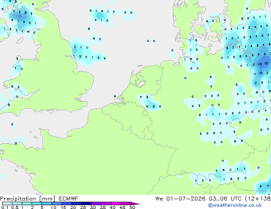
Task: Click the '3' value near the Dutch-Belgian border
Action: tap(153, 106)
